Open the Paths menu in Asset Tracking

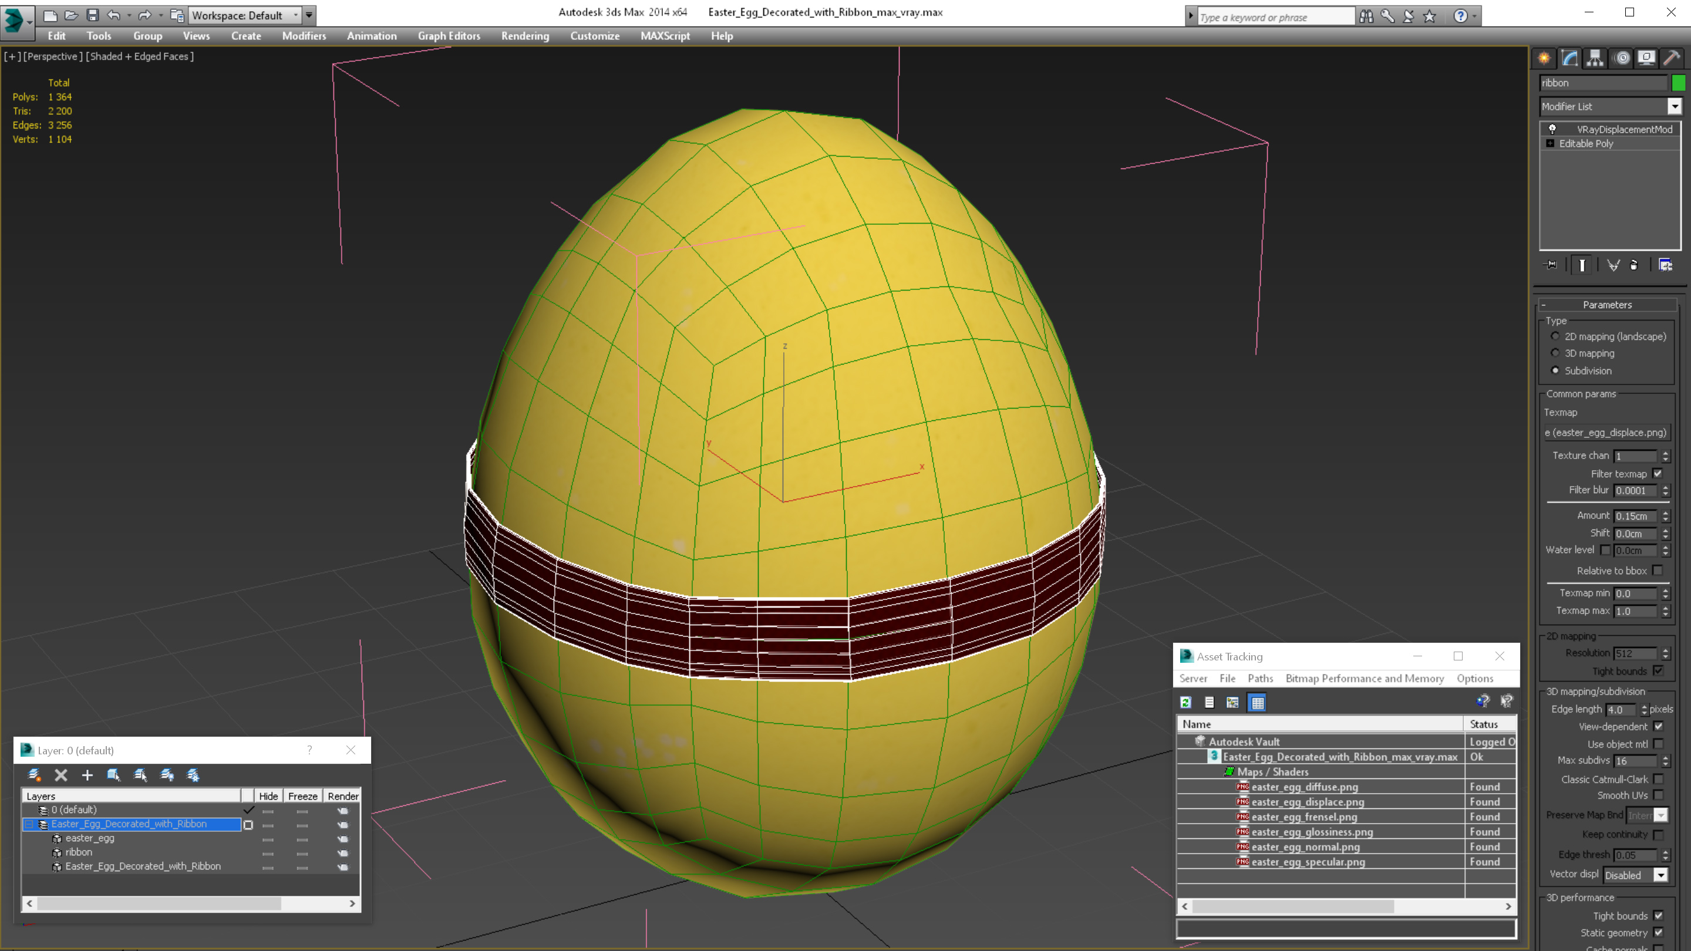click(1259, 678)
